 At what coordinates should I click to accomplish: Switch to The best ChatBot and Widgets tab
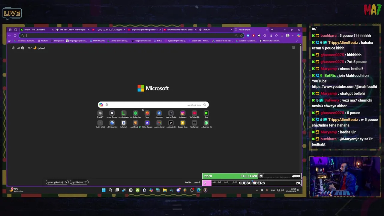tap(72, 30)
